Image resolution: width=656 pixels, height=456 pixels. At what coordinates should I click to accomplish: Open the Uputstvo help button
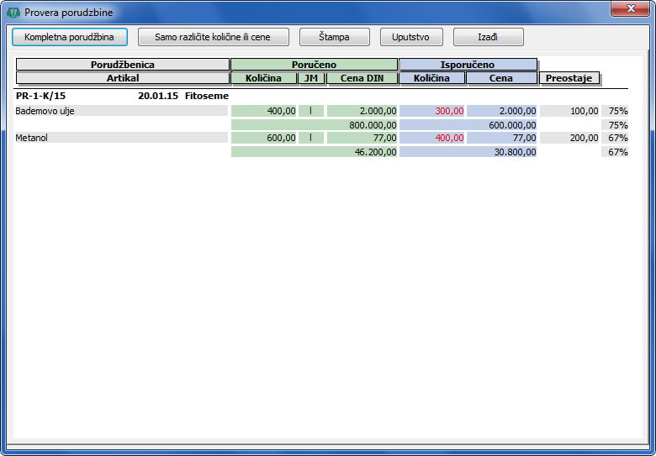tap(411, 37)
